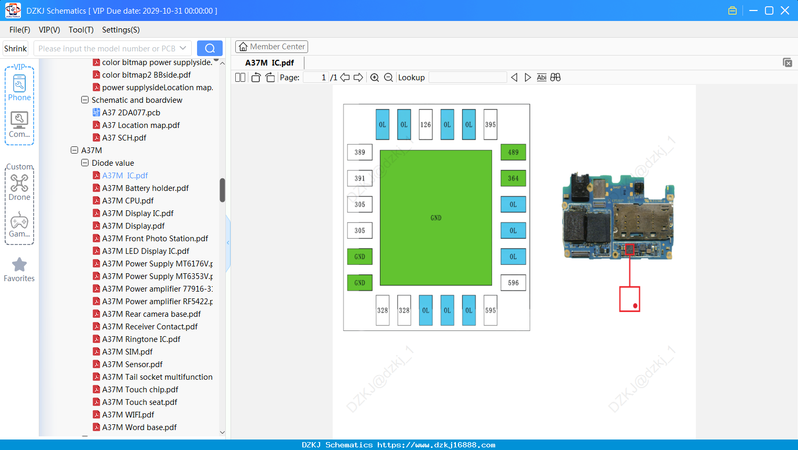Select the A37M IC.pdf tab
The image size is (798, 450).
pos(269,63)
